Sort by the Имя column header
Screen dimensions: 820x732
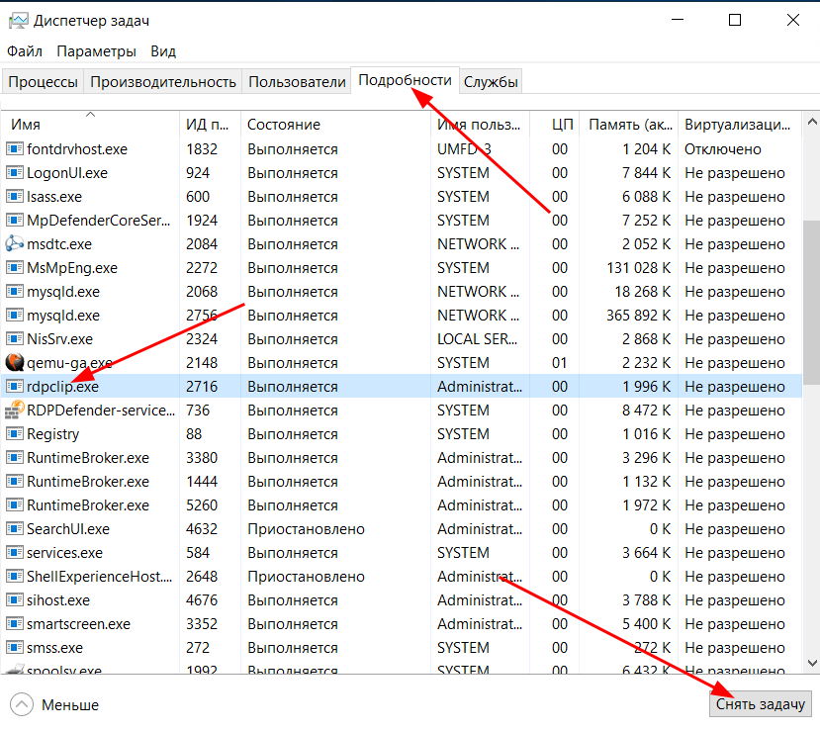point(89,125)
